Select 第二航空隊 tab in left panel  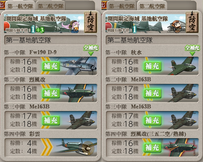(51, 6)
